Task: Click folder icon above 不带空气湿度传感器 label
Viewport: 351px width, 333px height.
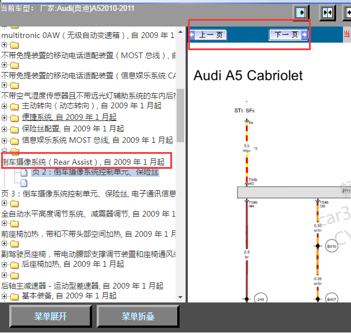Action: [14, 85]
